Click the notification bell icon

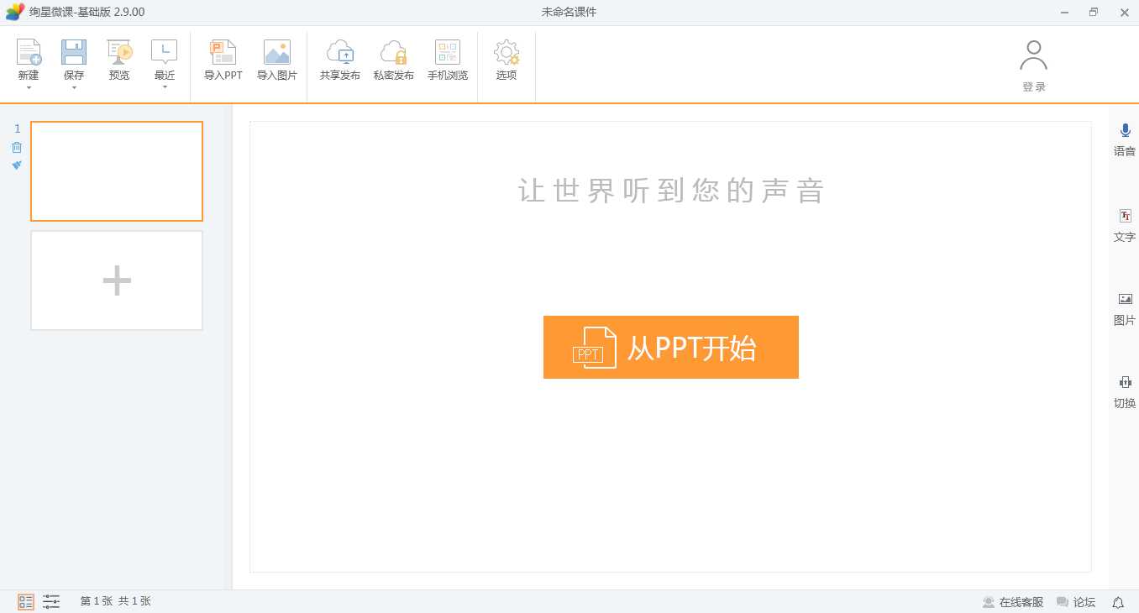tap(1118, 602)
